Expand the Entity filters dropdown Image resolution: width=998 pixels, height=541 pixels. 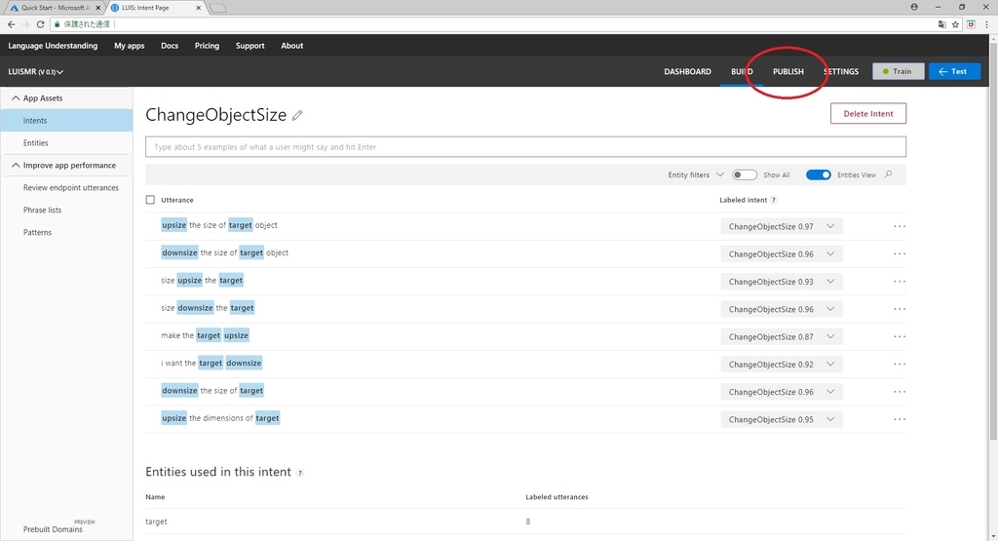[x=696, y=174]
